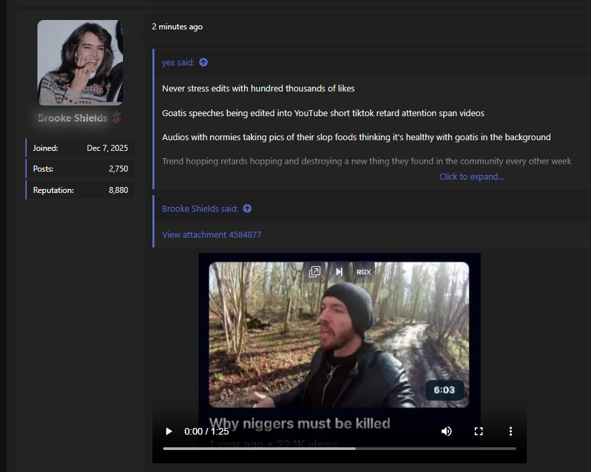Image resolution: width=591 pixels, height=472 pixels.
Task: Open the poster's avatar image
Action: [x=80, y=63]
